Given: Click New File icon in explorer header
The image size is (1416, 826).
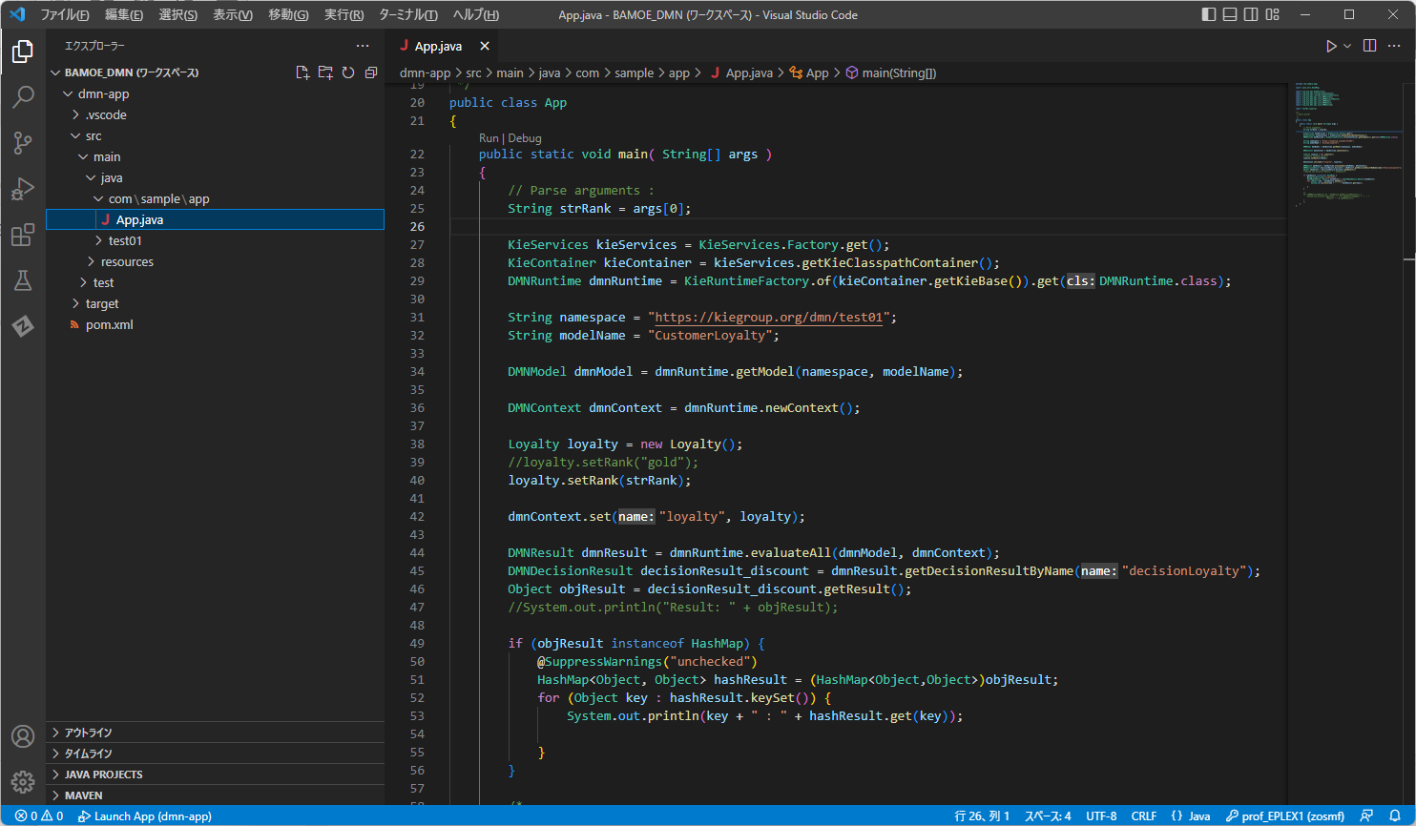Looking at the screenshot, I should click(x=302, y=72).
